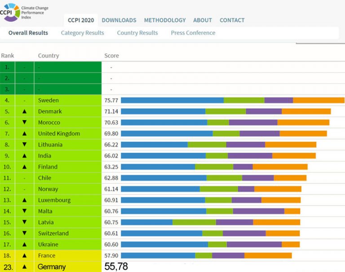Click the score value 71.14
The image size is (345, 272).
[111, 111]
